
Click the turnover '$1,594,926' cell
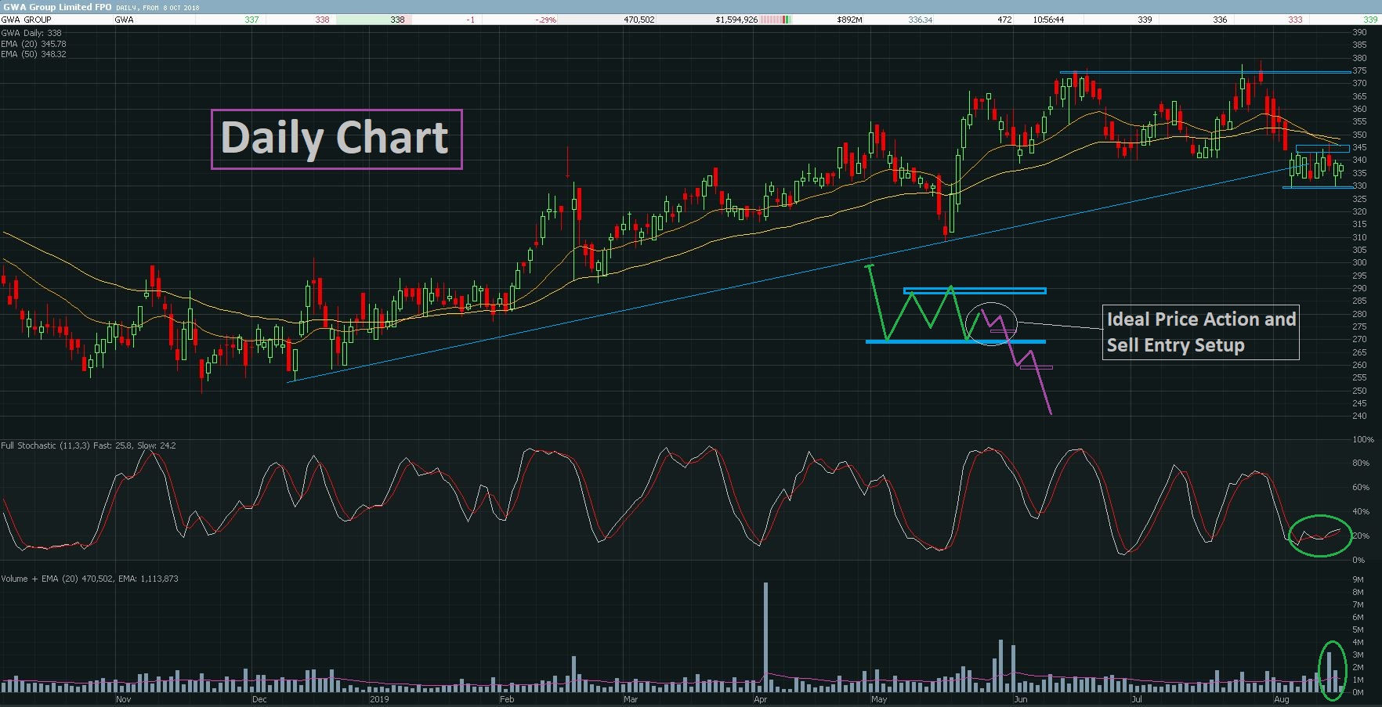coord(736,20)
